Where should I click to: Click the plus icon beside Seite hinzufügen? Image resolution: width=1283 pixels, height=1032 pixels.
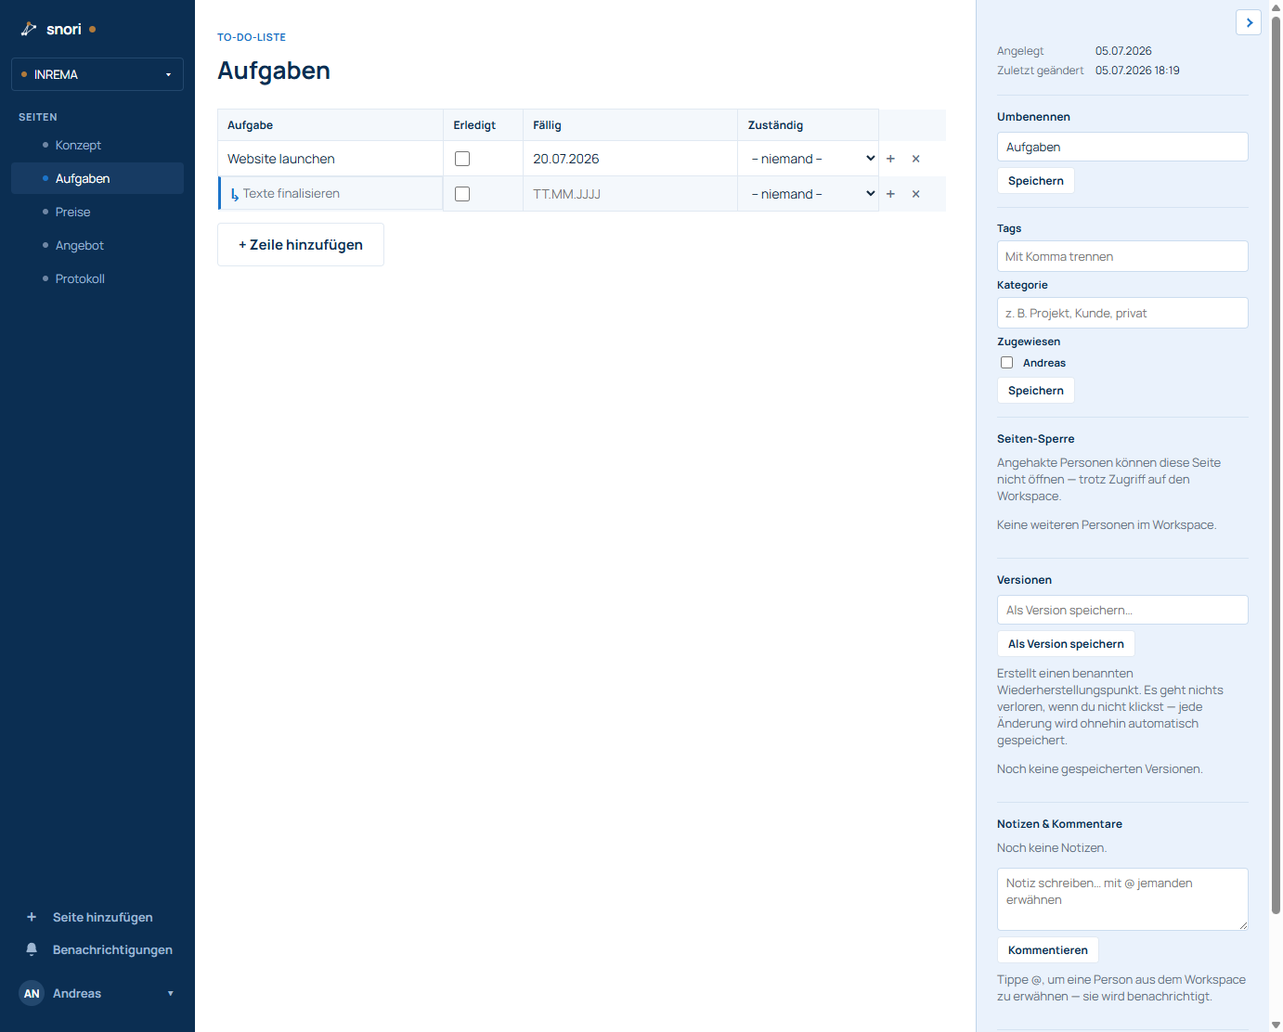pyautogui.click(x=32, y=917)
